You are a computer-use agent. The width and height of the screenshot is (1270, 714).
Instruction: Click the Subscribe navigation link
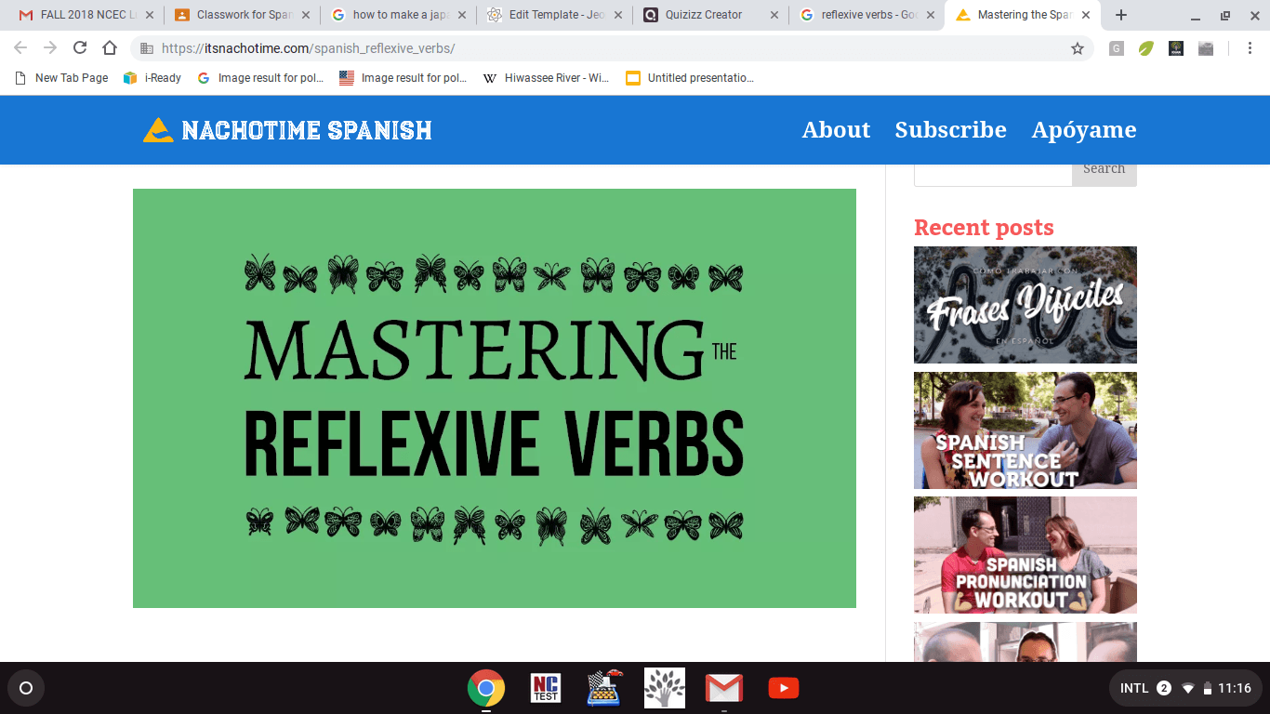[x=950, y=130]
